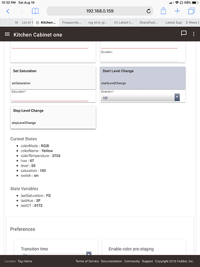Open the Safari bookmarks book icon
Viewport: 200px width, 267px height.
coord(35,11)
